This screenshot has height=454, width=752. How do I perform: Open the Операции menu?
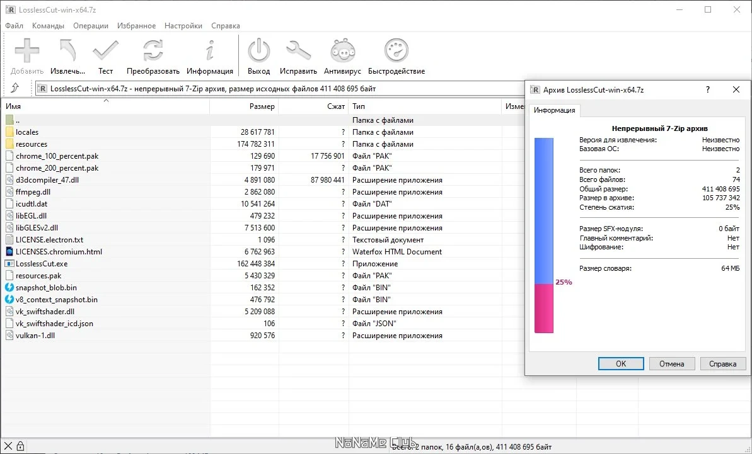pos(91,26)
